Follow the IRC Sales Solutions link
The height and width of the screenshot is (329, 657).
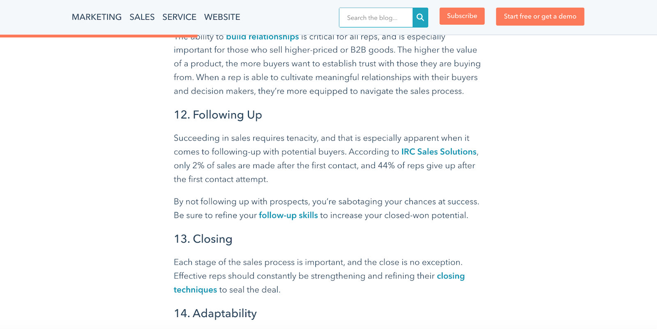(439, 152)
